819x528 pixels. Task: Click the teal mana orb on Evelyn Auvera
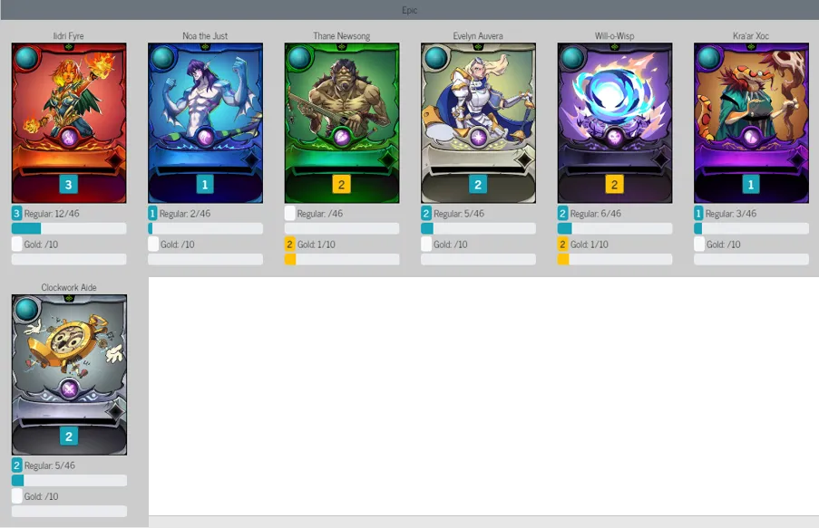pyautogui.click(x=435, y=58)
